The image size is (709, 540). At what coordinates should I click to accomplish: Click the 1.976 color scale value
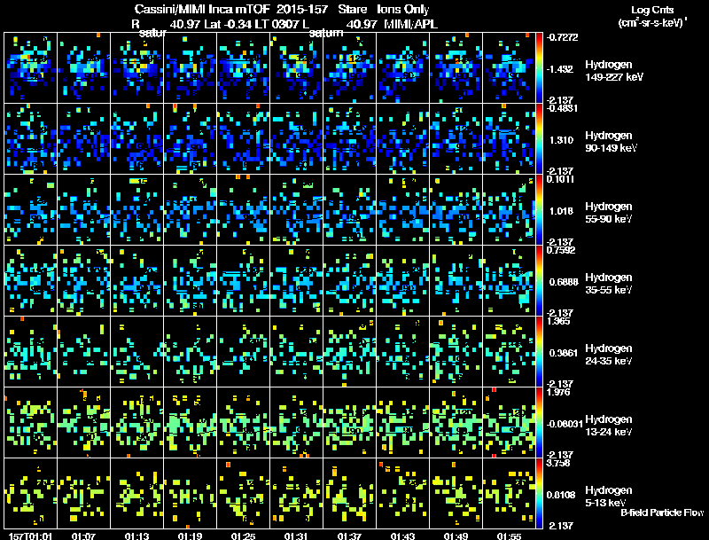tap(558, 392)
